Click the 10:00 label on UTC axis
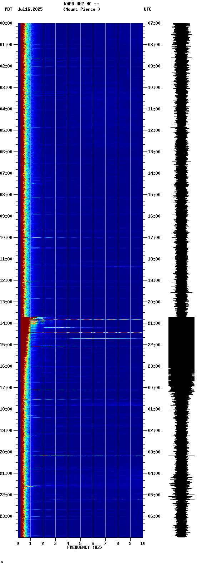Viewport: 197px width, 566px height. (x=154, y=88)
